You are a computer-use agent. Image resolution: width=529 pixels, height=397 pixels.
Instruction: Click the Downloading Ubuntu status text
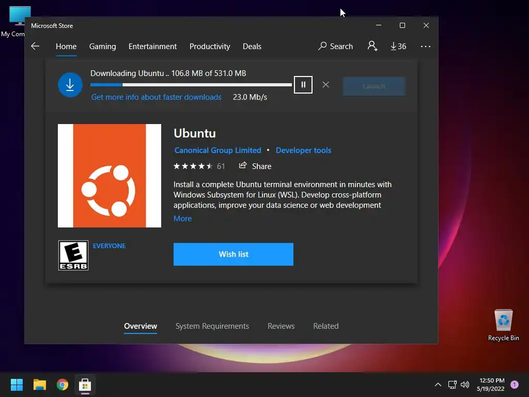pyautogui.click(x=168, y=73)
